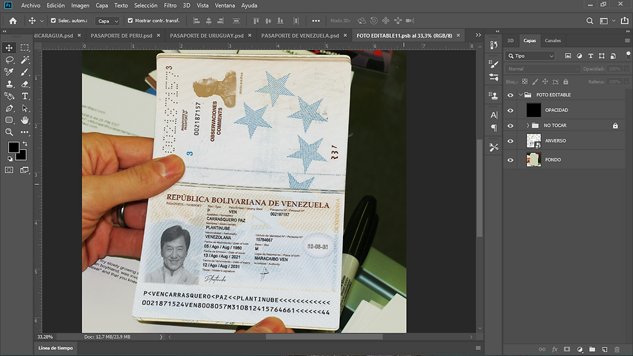Switch to PASAPORTE DE PERU.psd tab
633x356 pixels.
coord(121,36)
